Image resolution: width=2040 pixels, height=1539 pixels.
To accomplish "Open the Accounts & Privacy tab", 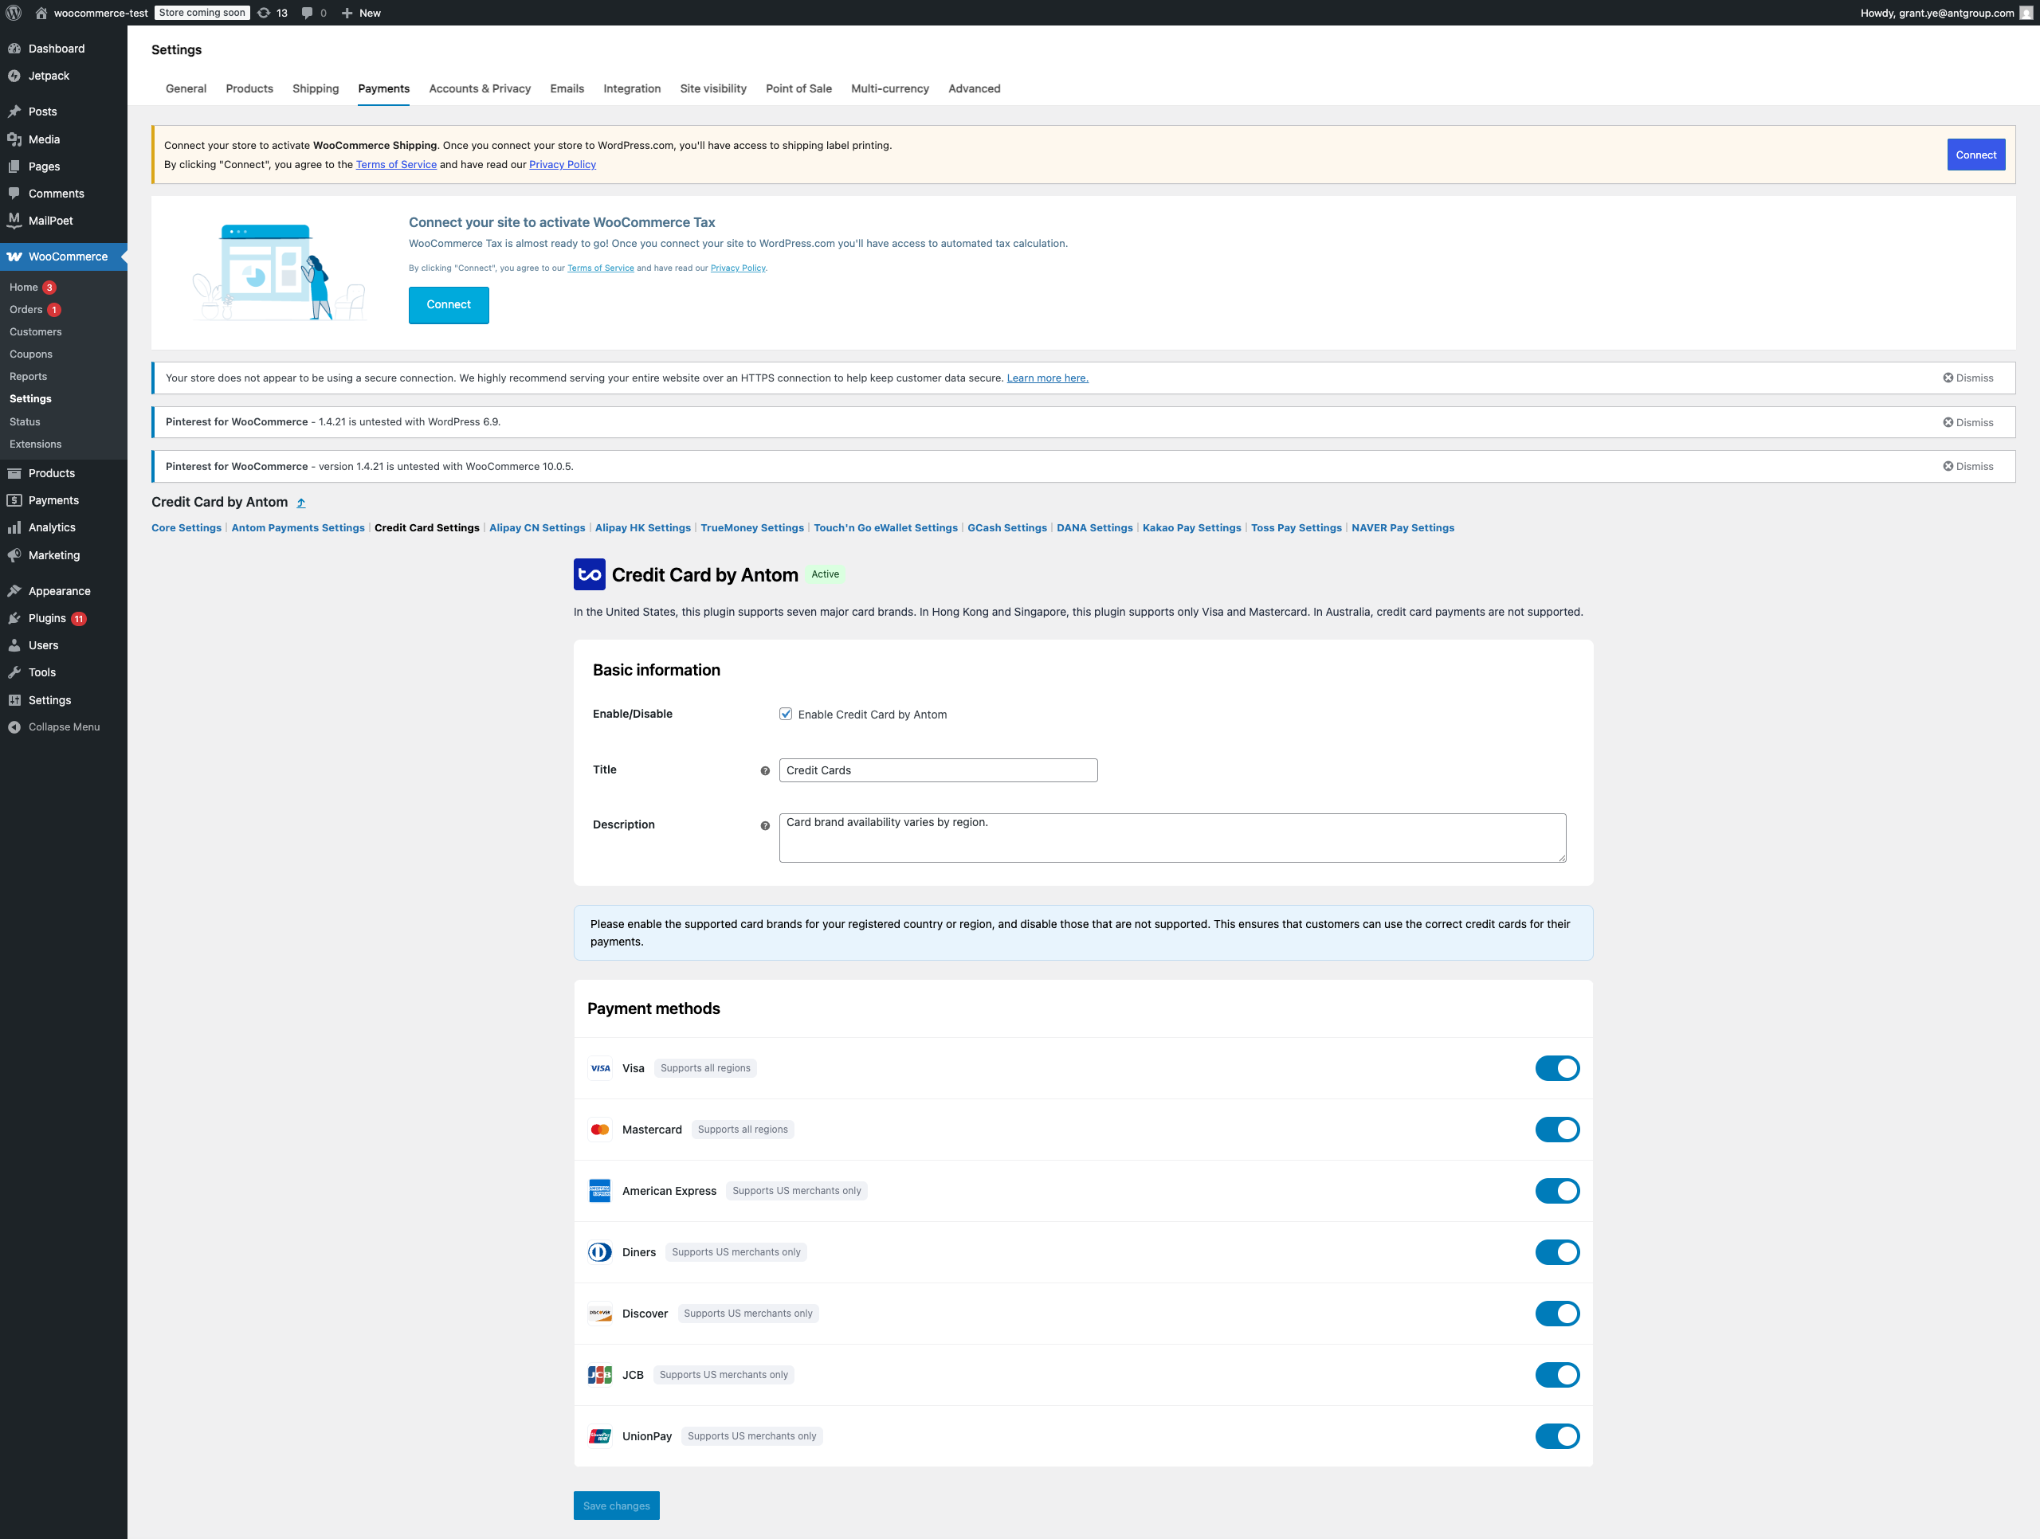I will pyautogui.click(x=480, y=88).
